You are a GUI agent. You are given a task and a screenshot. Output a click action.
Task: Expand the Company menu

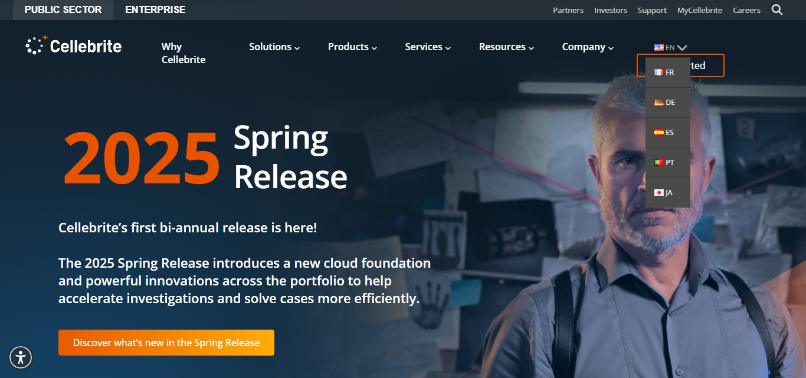(588, 47)
